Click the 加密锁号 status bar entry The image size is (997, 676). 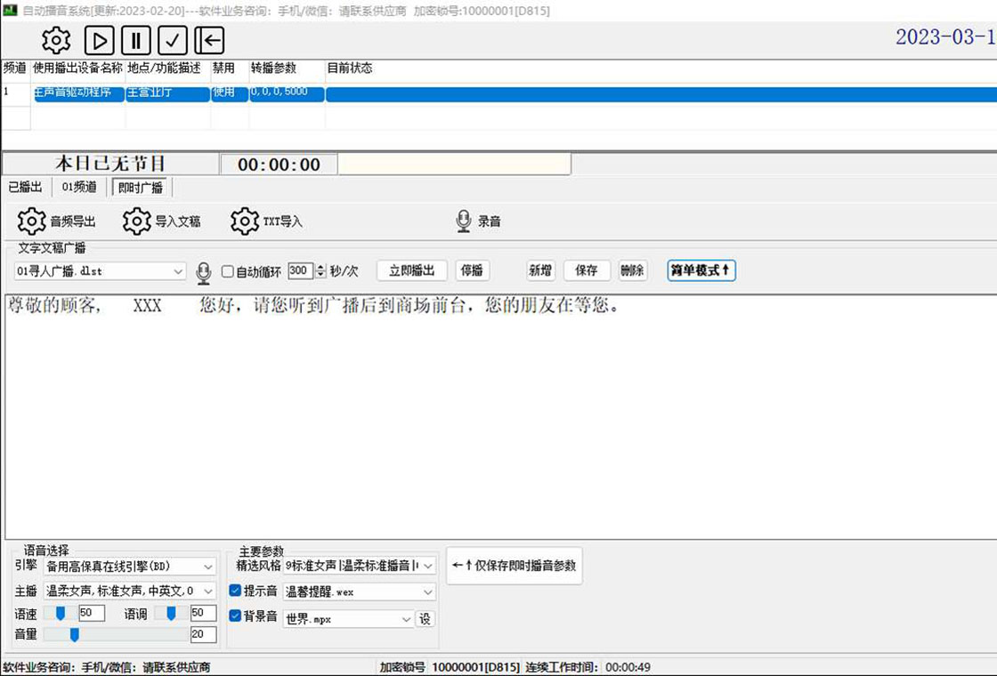coord(449,667)
